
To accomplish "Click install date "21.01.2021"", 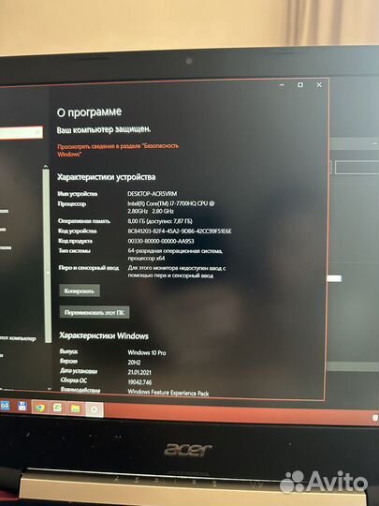I will coord(139,372).
